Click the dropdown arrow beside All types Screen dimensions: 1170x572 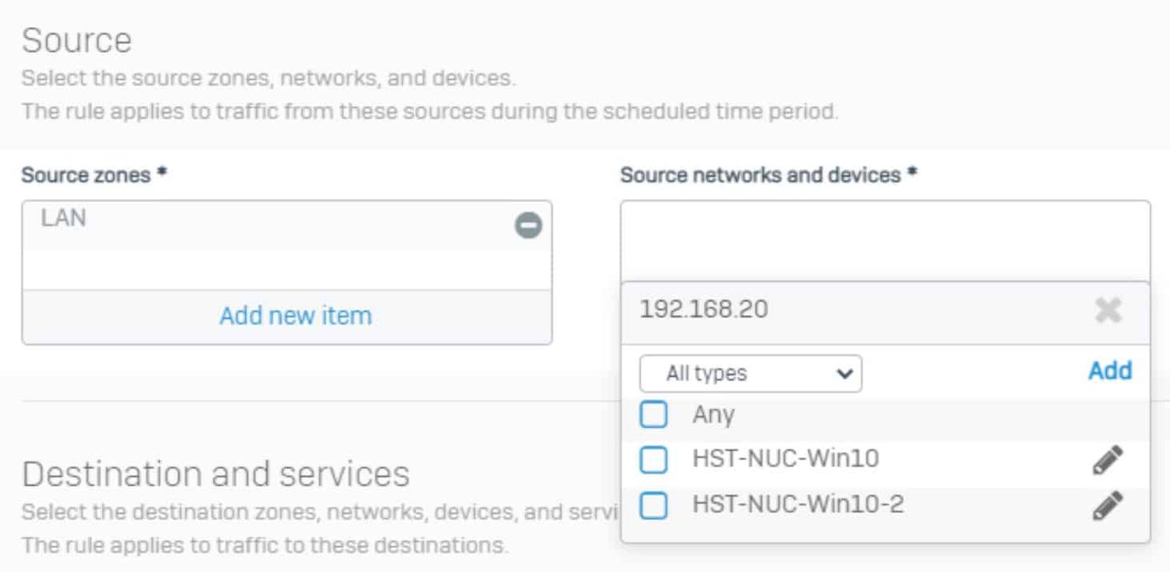click(845, 375)
